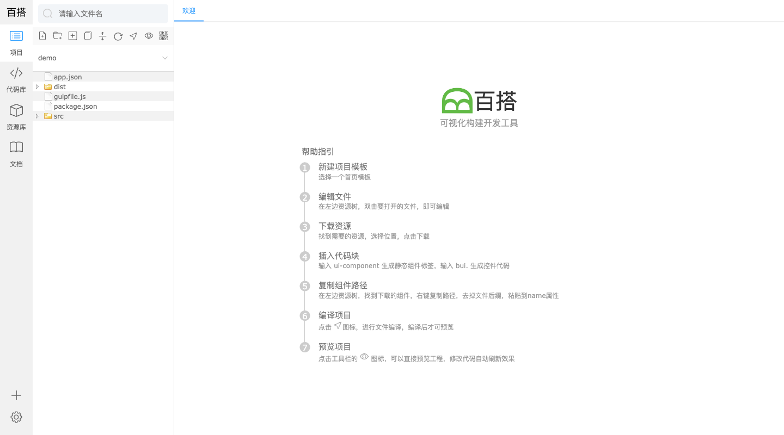Viewport: 784px width, 435px height.
Task: Click the new folder toolbar icon
Action: coord(57,36)
